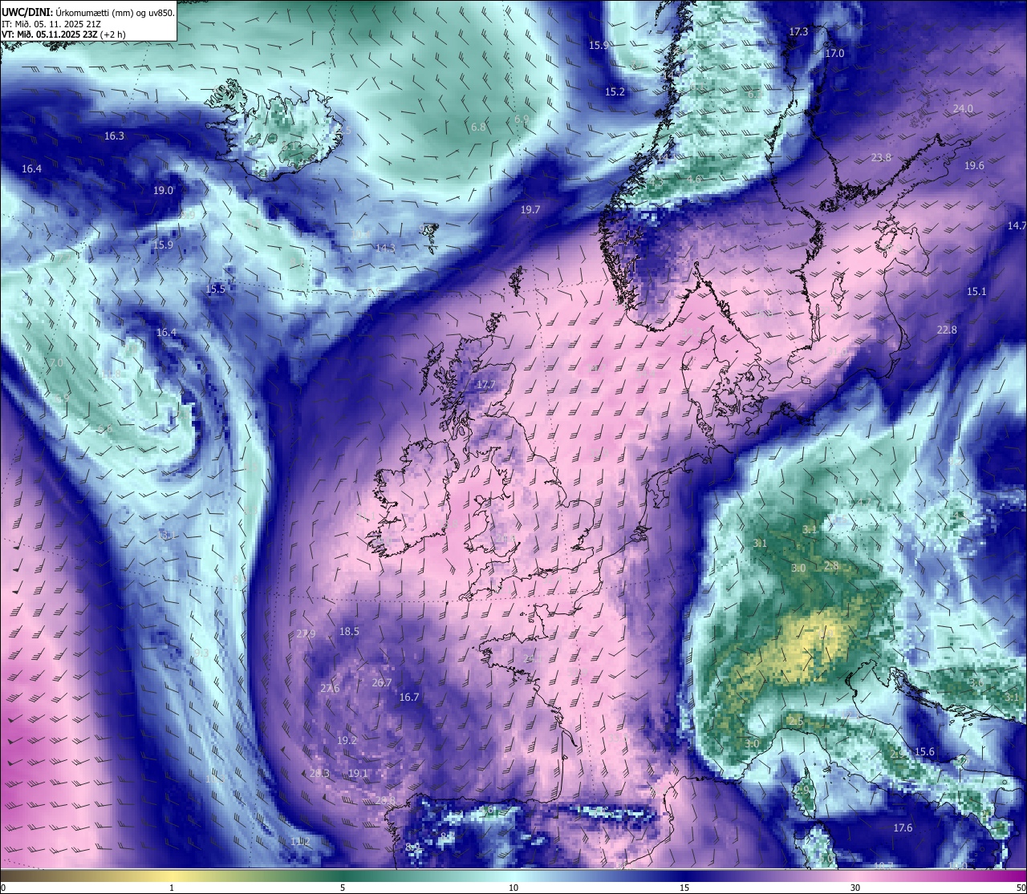
Task: Click the 16.7 value label
Action: (409, 698)
